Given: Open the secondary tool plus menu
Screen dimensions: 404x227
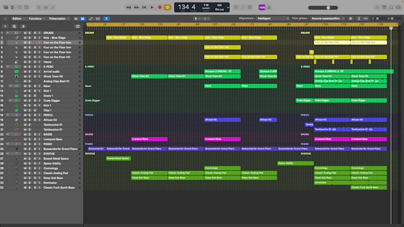Looking at the screenshot, I should click(206, 18).
